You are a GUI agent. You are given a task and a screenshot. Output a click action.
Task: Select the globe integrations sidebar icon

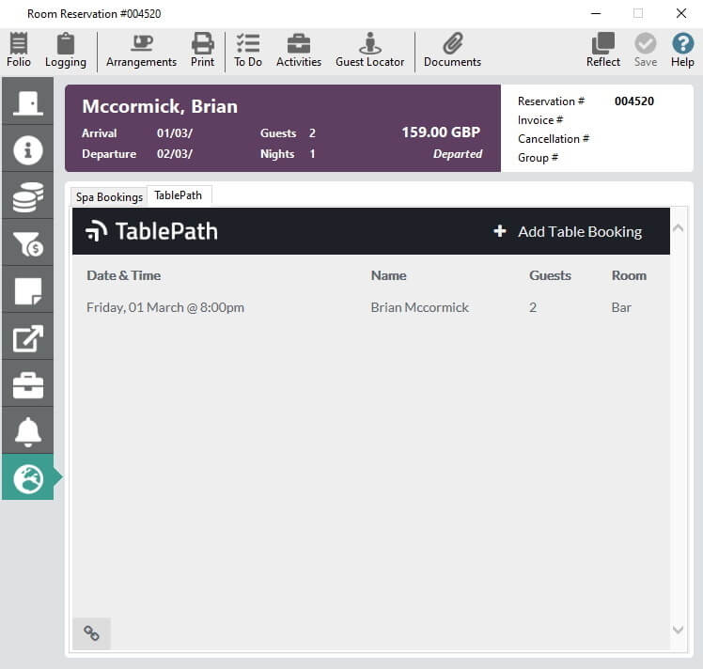[x=28, y=477]
